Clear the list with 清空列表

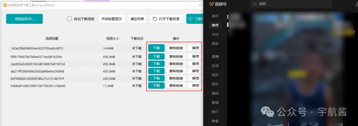tap(137, 19)
